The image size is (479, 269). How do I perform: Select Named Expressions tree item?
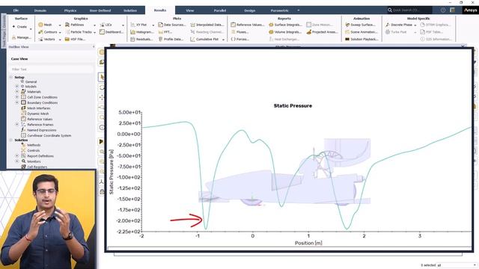point(42,130)
